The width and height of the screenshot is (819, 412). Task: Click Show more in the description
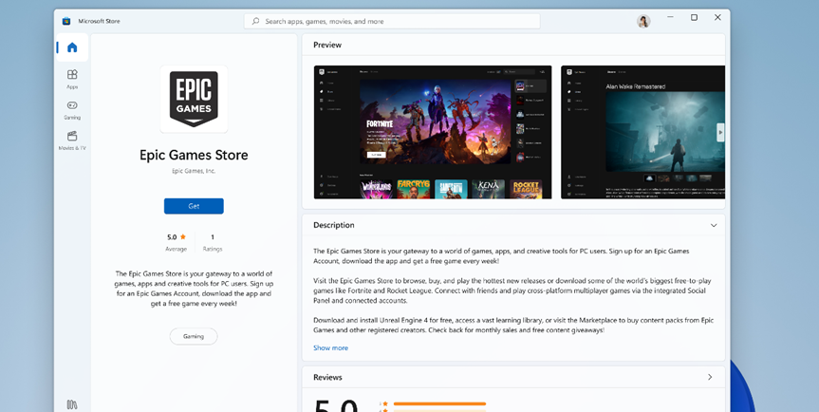point(330,347)
